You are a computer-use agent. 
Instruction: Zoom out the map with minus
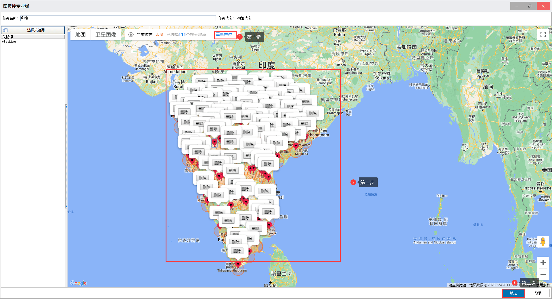click(x=543, y=274)
